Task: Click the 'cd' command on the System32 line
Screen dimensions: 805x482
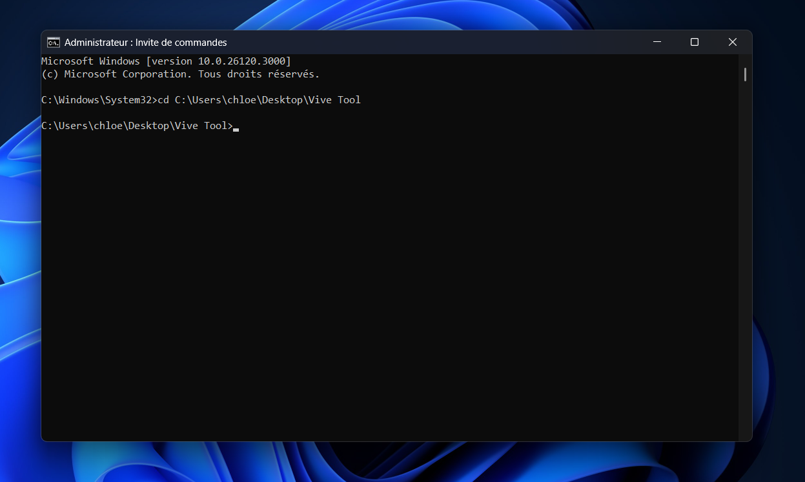Action: [163, 100]
